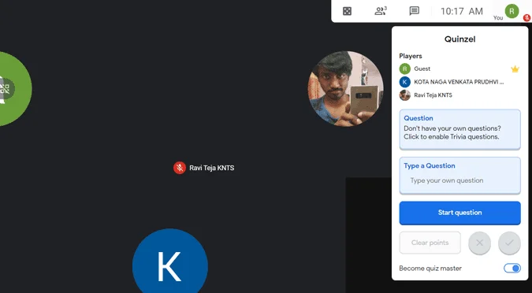Enable Trivia questions via the Question card
532x293 pixels.
(x=459, y=129)
